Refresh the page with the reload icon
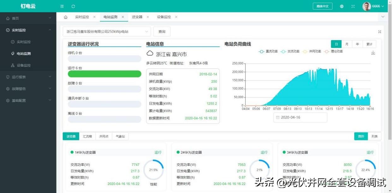The image size is (392, 193). [x=73, y=6]
